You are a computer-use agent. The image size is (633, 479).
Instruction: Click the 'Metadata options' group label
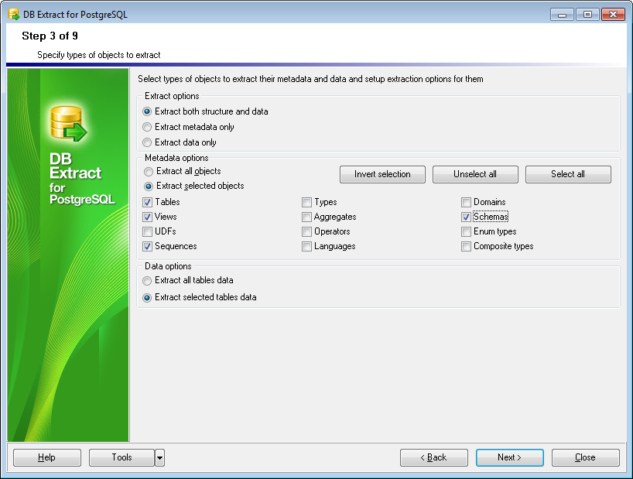176,158
